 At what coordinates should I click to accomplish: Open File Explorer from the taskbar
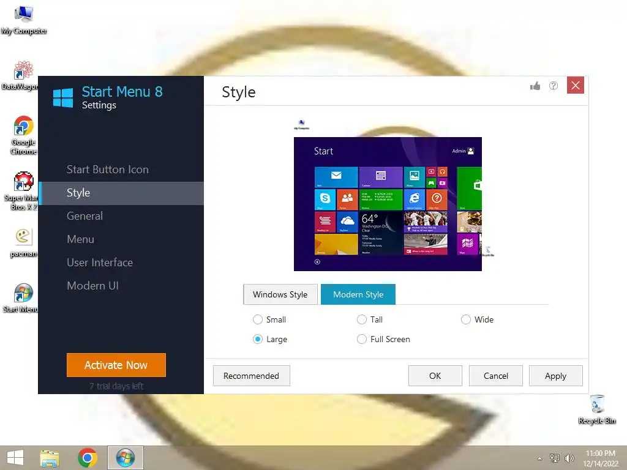[50, 458]
